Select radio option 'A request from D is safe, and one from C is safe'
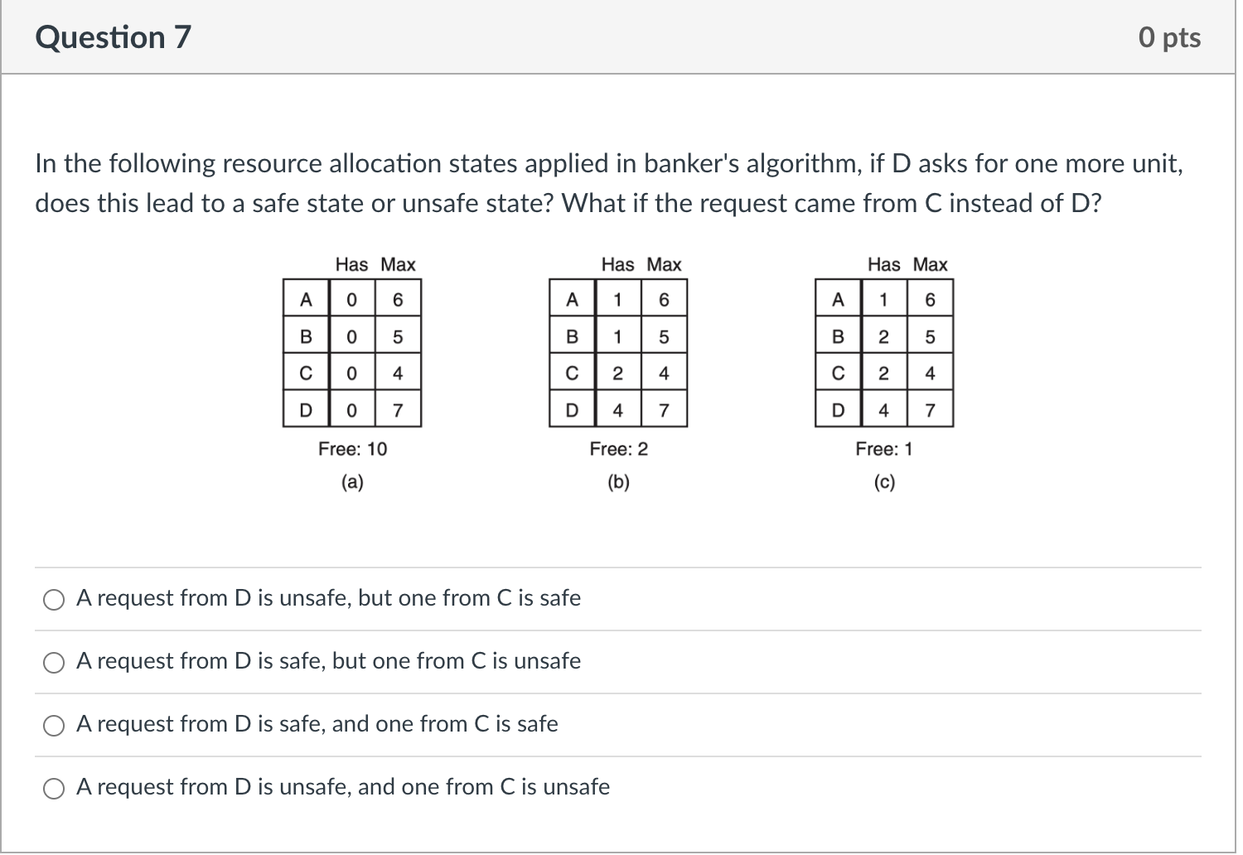The height and width of the screenshot is (855, 1243). [x=55, y=725]
